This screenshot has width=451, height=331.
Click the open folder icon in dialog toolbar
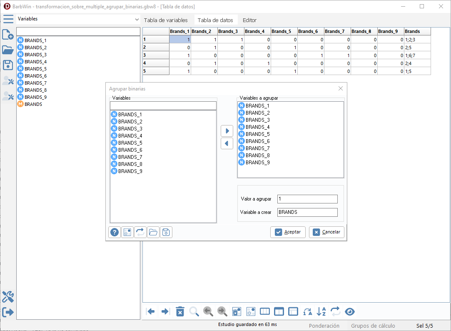pyautogui.click(x=153, y=232)
